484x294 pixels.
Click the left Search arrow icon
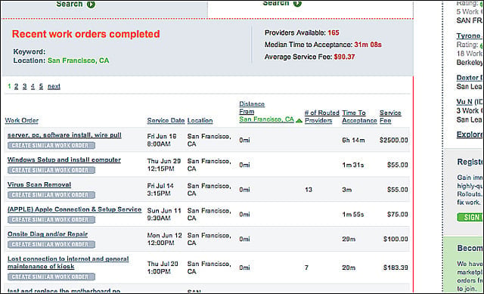(x=91, y=5)
